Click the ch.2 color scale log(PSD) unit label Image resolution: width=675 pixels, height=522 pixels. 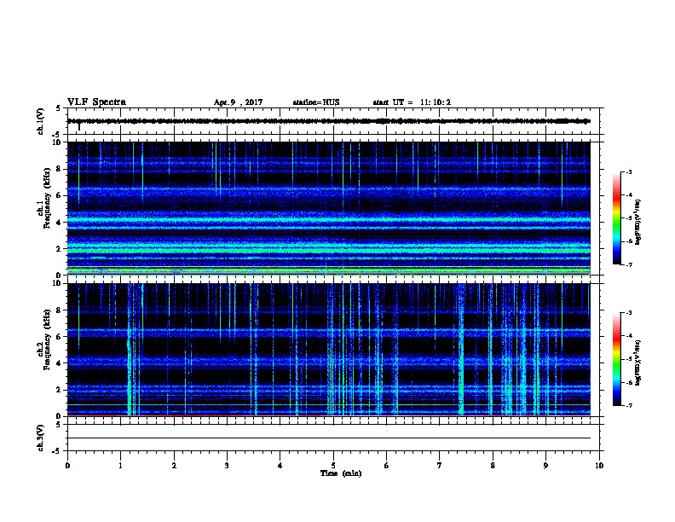638,363
